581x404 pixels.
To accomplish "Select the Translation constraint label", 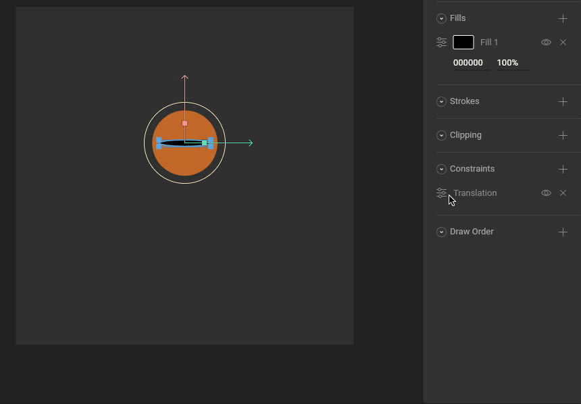I will (475, 193).
